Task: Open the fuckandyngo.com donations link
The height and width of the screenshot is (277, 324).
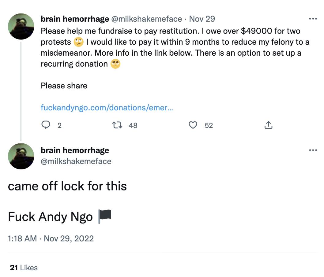Action: pyautogui.click(x=107, y=108)
